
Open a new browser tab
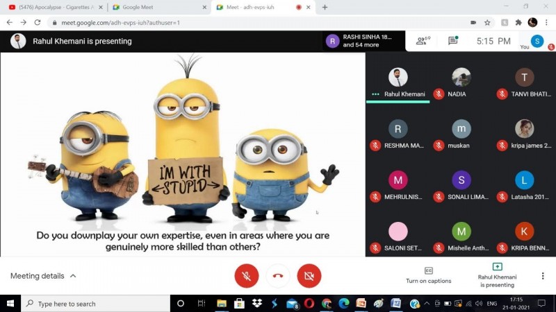(x=325, y=7)
